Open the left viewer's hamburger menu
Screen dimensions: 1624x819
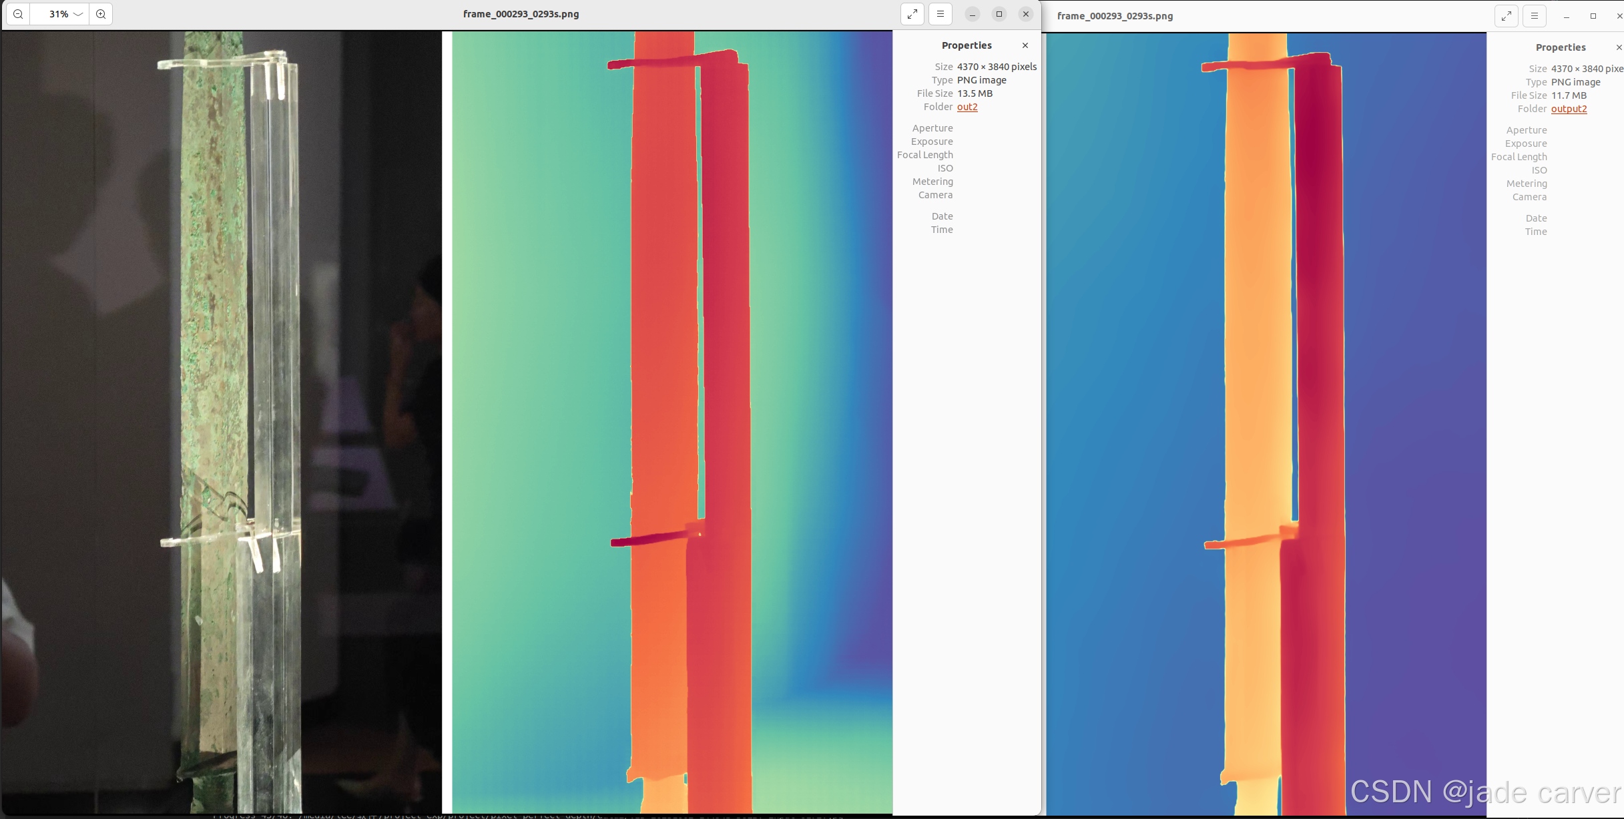click(x=940, y=14)
